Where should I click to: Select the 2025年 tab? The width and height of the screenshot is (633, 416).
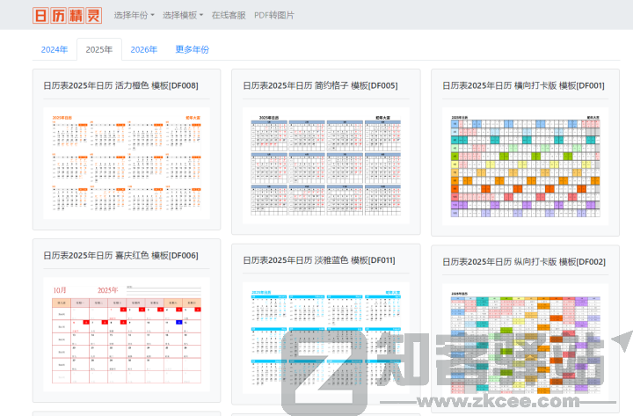pyautogui.click(x=98, y=49)
